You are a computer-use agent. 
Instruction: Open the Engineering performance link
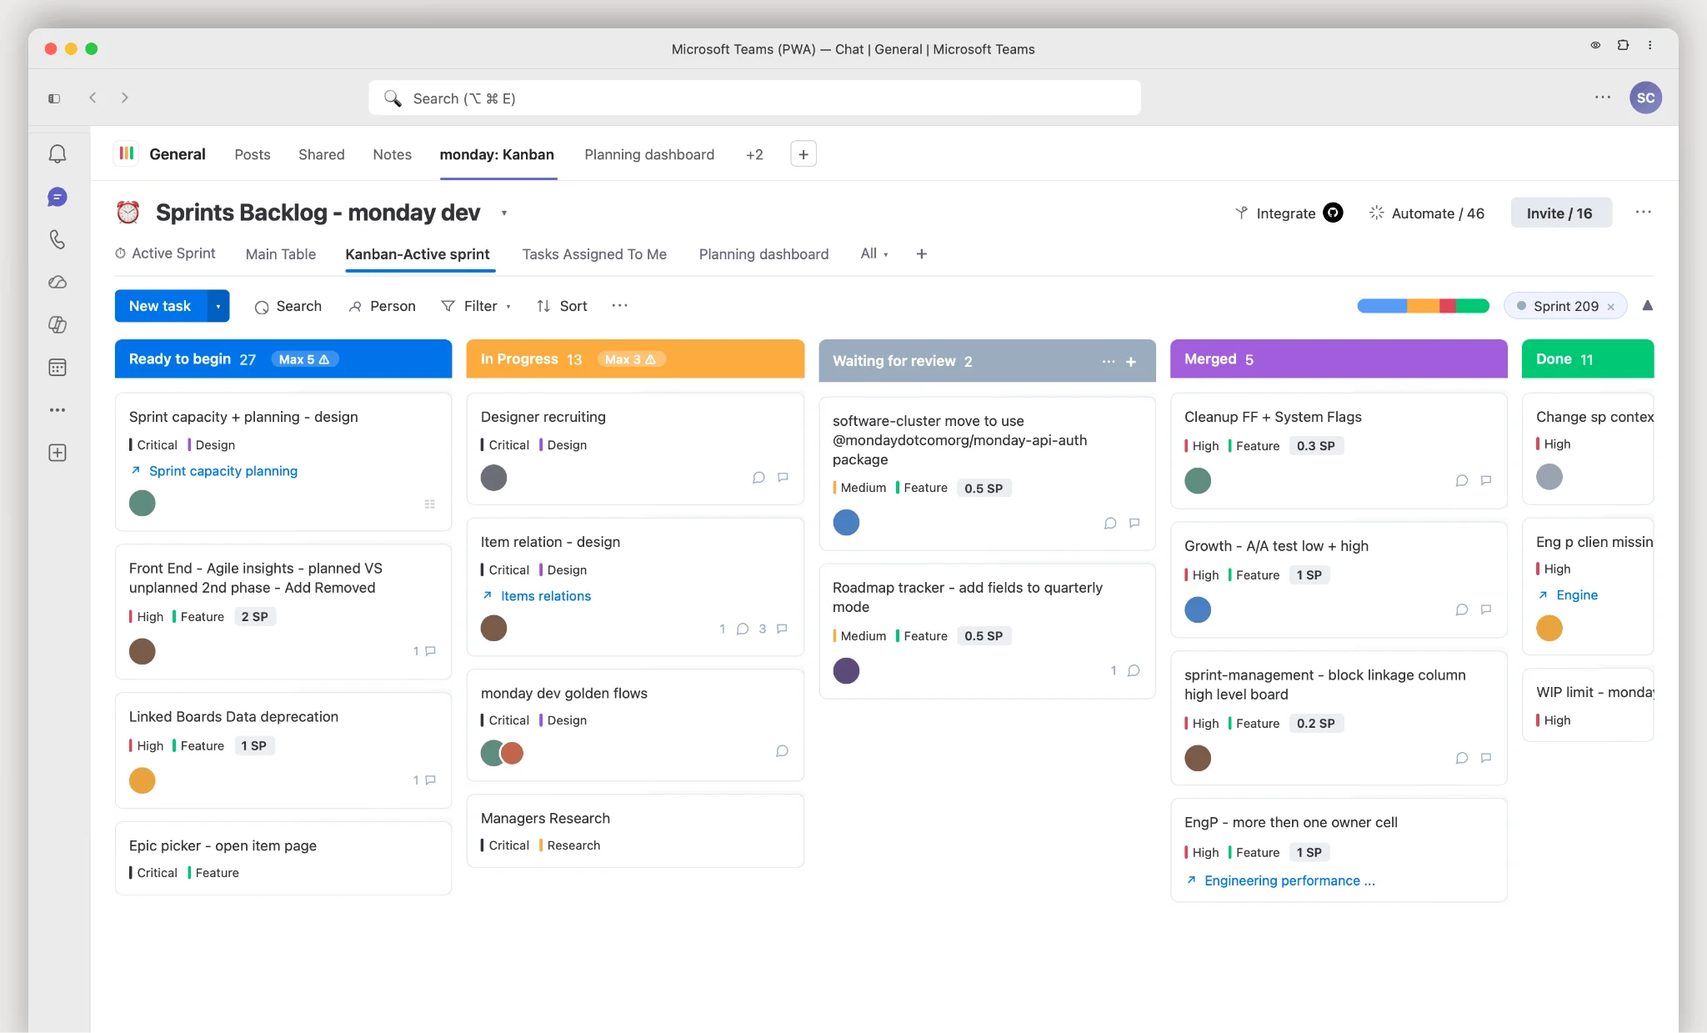point(1289,880)
